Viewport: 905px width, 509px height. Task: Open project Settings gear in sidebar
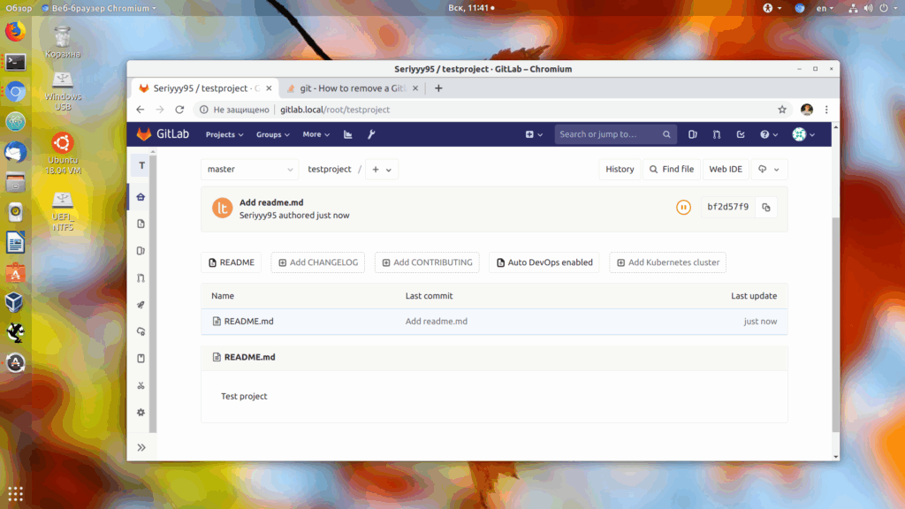click(x=141, y=413)
